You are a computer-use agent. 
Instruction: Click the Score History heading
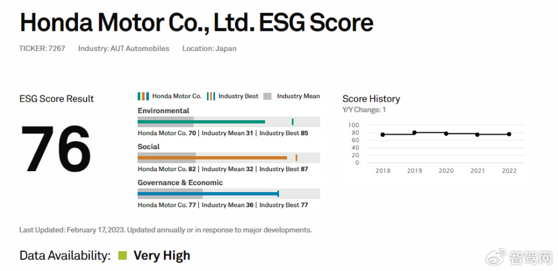371,99
